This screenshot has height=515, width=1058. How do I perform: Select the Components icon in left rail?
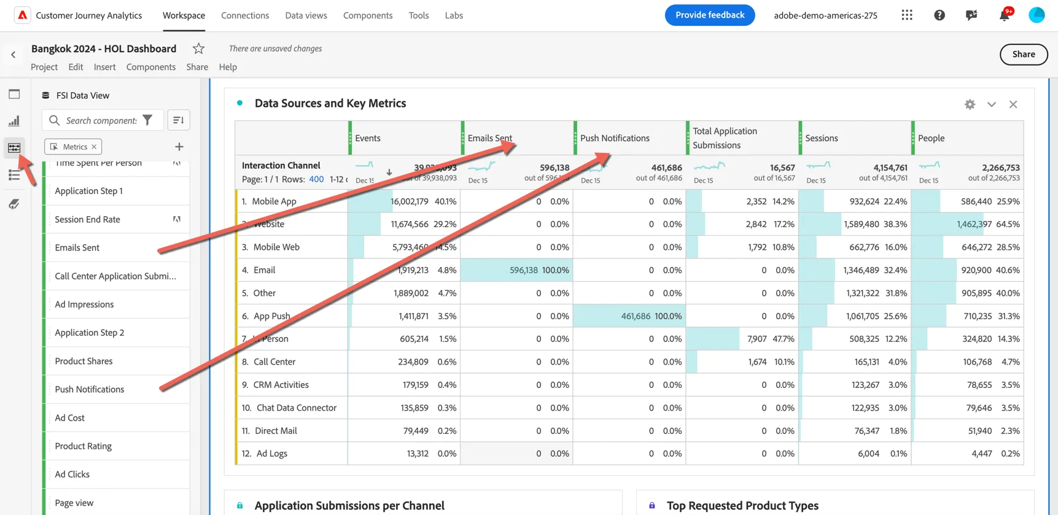[14, 148]
